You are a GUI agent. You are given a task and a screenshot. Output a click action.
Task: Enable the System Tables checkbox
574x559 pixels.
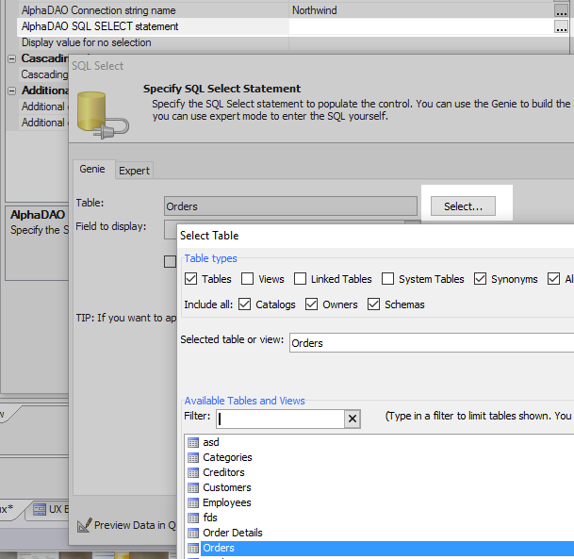click(x=387, y=279)
